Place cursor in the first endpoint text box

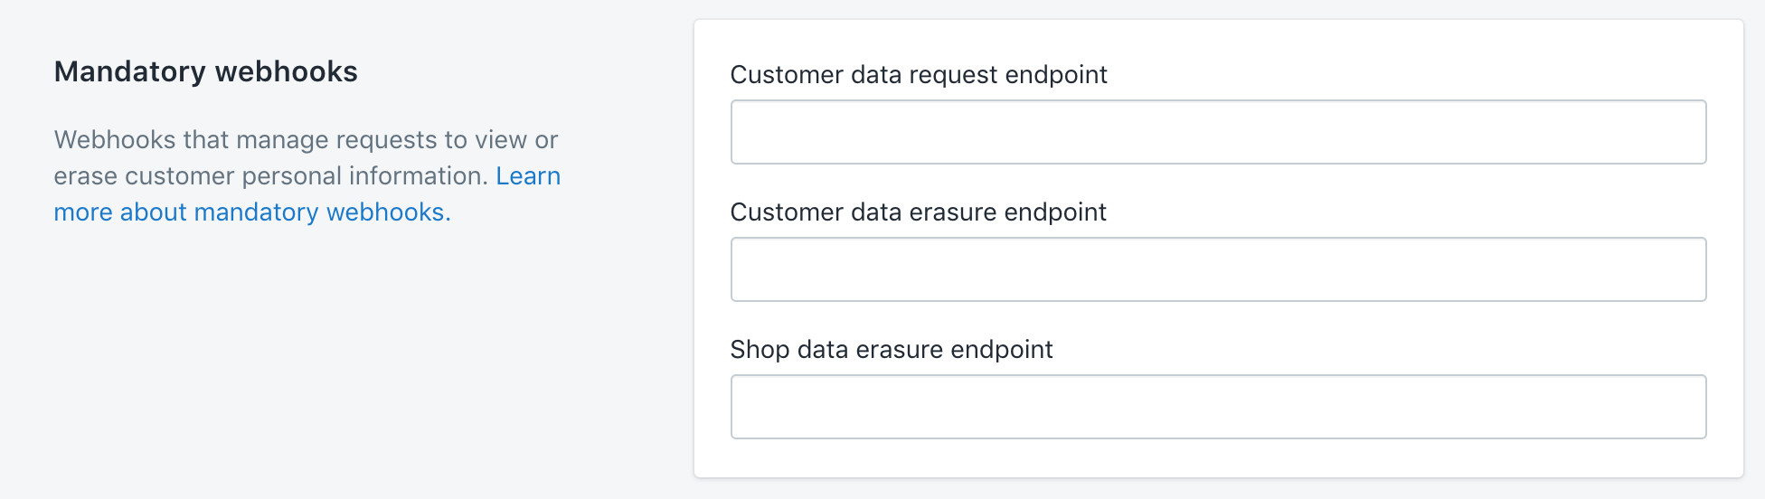point(1218,132)
